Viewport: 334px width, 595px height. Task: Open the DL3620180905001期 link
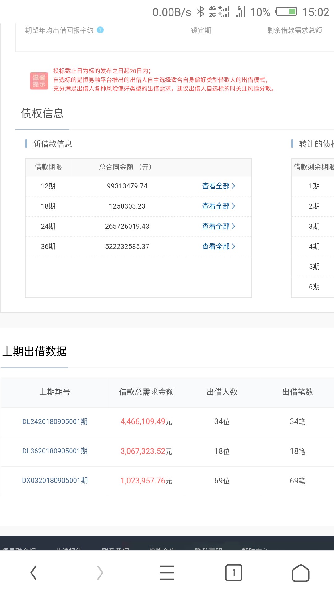(55, 451)
